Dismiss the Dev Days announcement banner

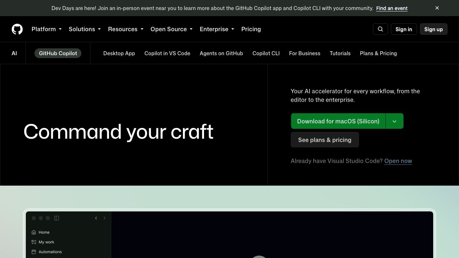click(x=437, y=8)
